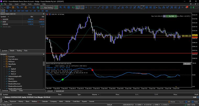
Task: Switch to Navigator Favorites tab
Action: (14, 90)
